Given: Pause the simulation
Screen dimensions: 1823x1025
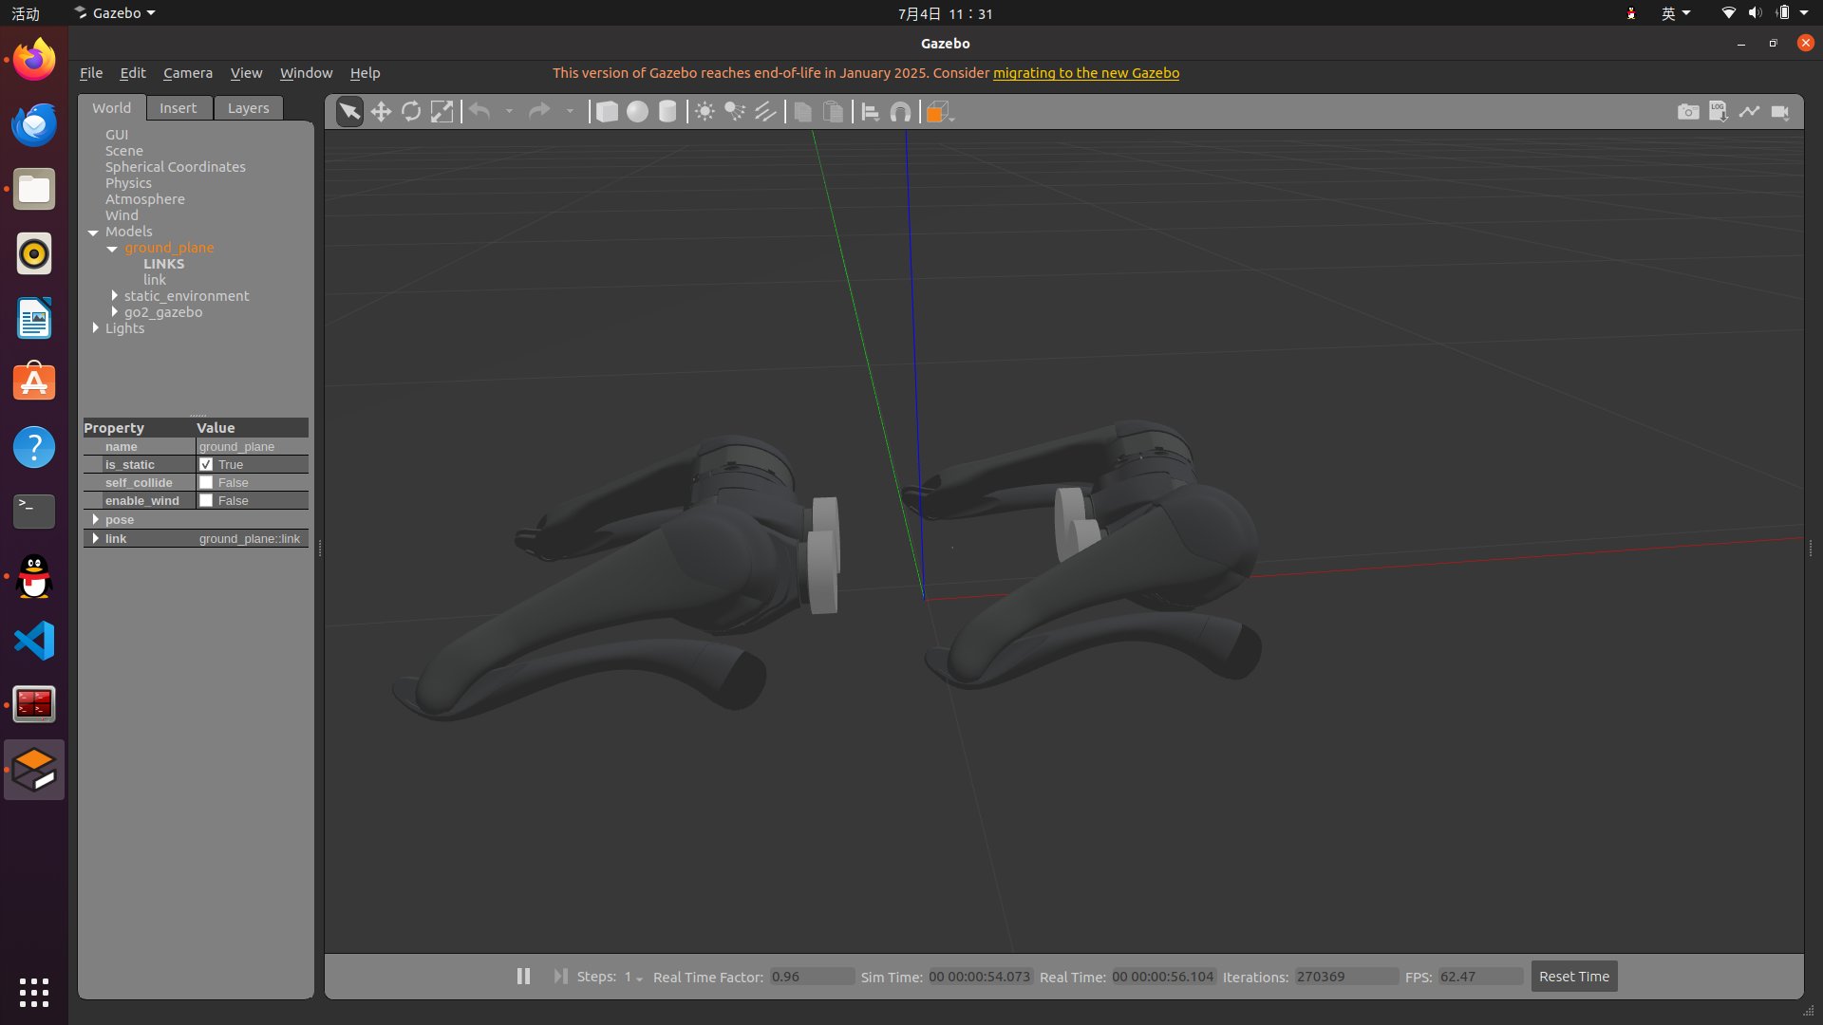Looking at the screenshot, I should (523, 977).
